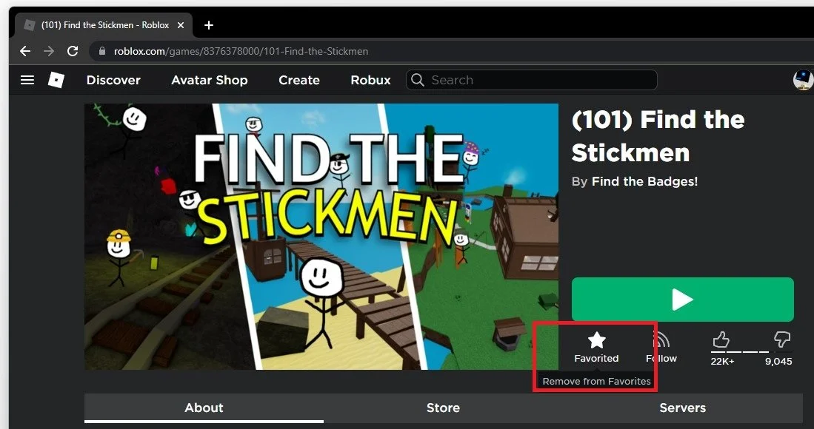This screenshot has width=814, height=429.
Task: Open the Create page
Action: (299, 80)
